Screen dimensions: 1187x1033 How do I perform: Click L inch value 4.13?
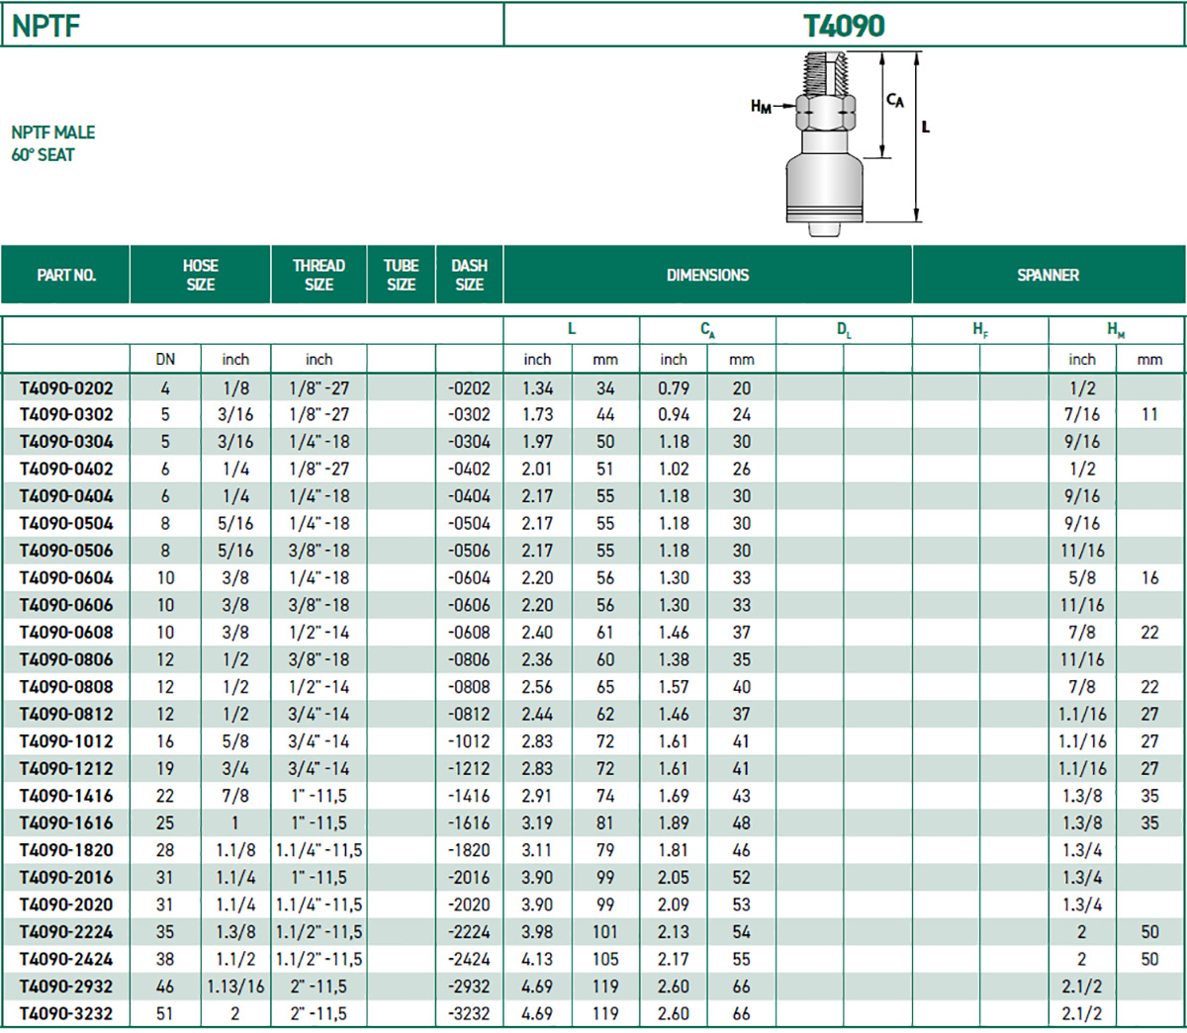[537, 959]
